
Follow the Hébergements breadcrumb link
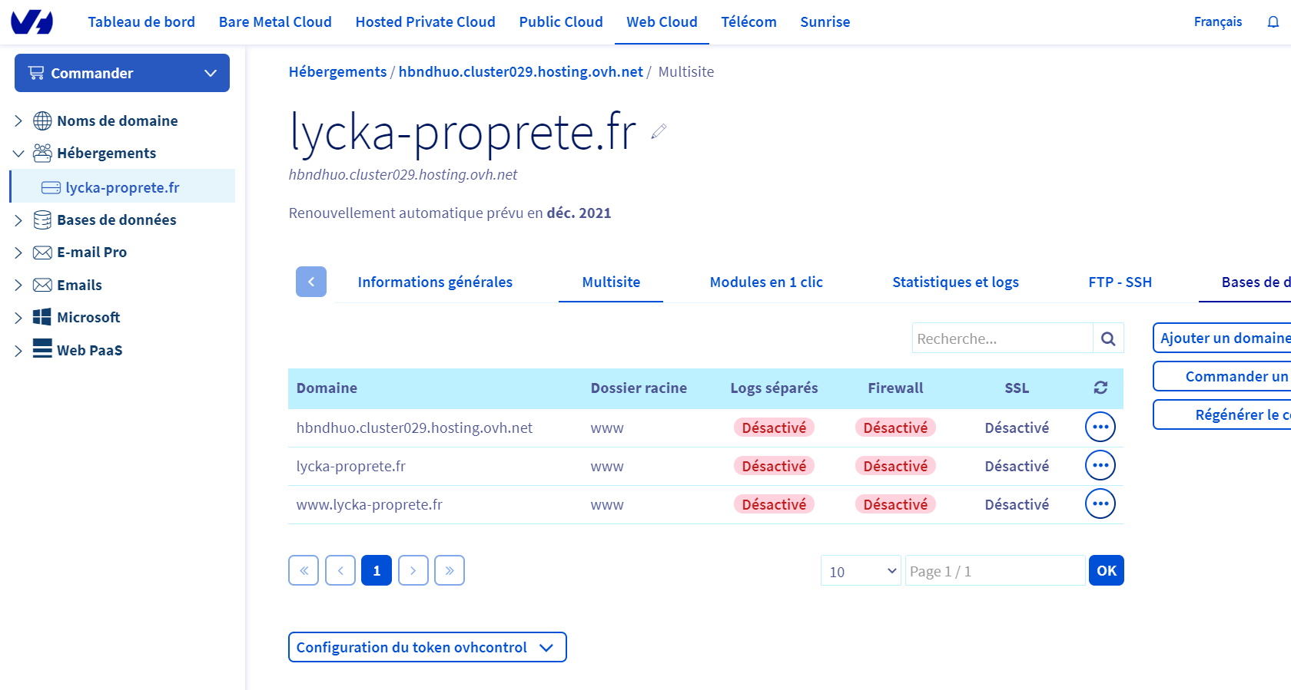click(x=337, y=72)
